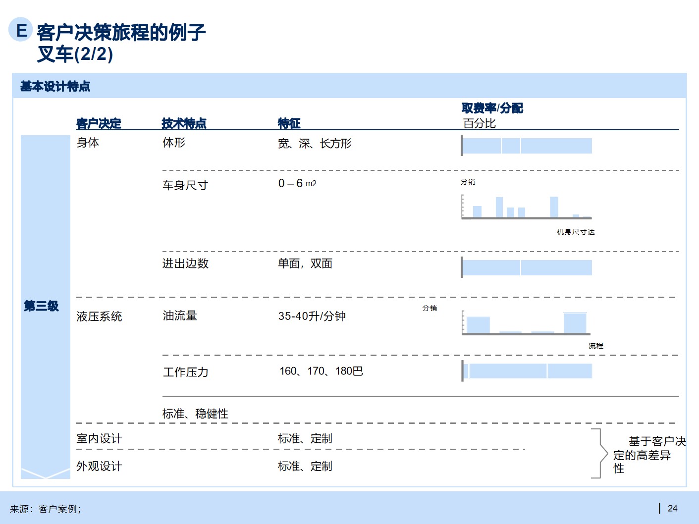The image size is (699, 524).
Task: Select the 液压系统 row label
Action: pyautogui.click(x=99, y=316)
